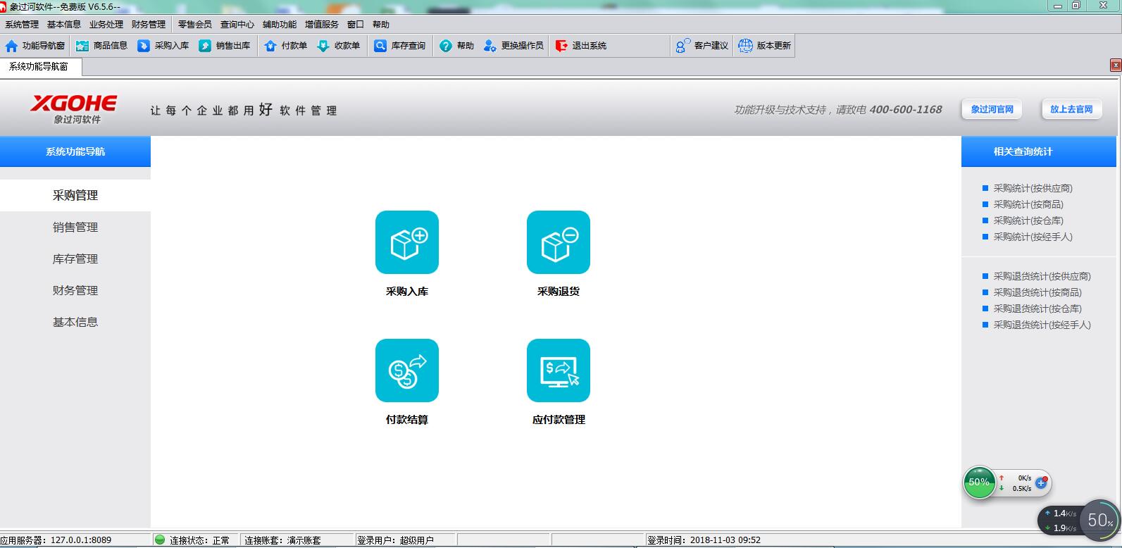Click the 销售出库 toolbar icon
Viewport: 1122px width, 548px height.
click(205, 46)
